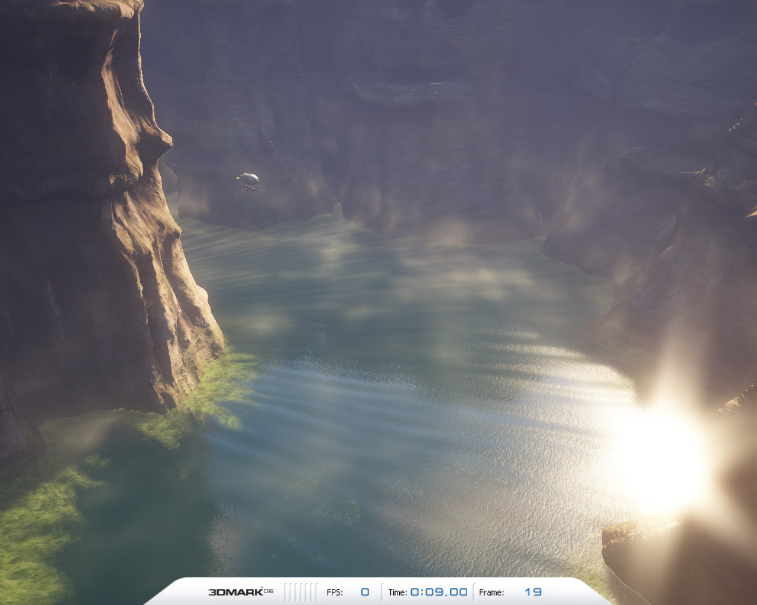The width and height of the screenshot is (757, 605).
Task: Click the FPS value "0"
Action: [365, 592]
